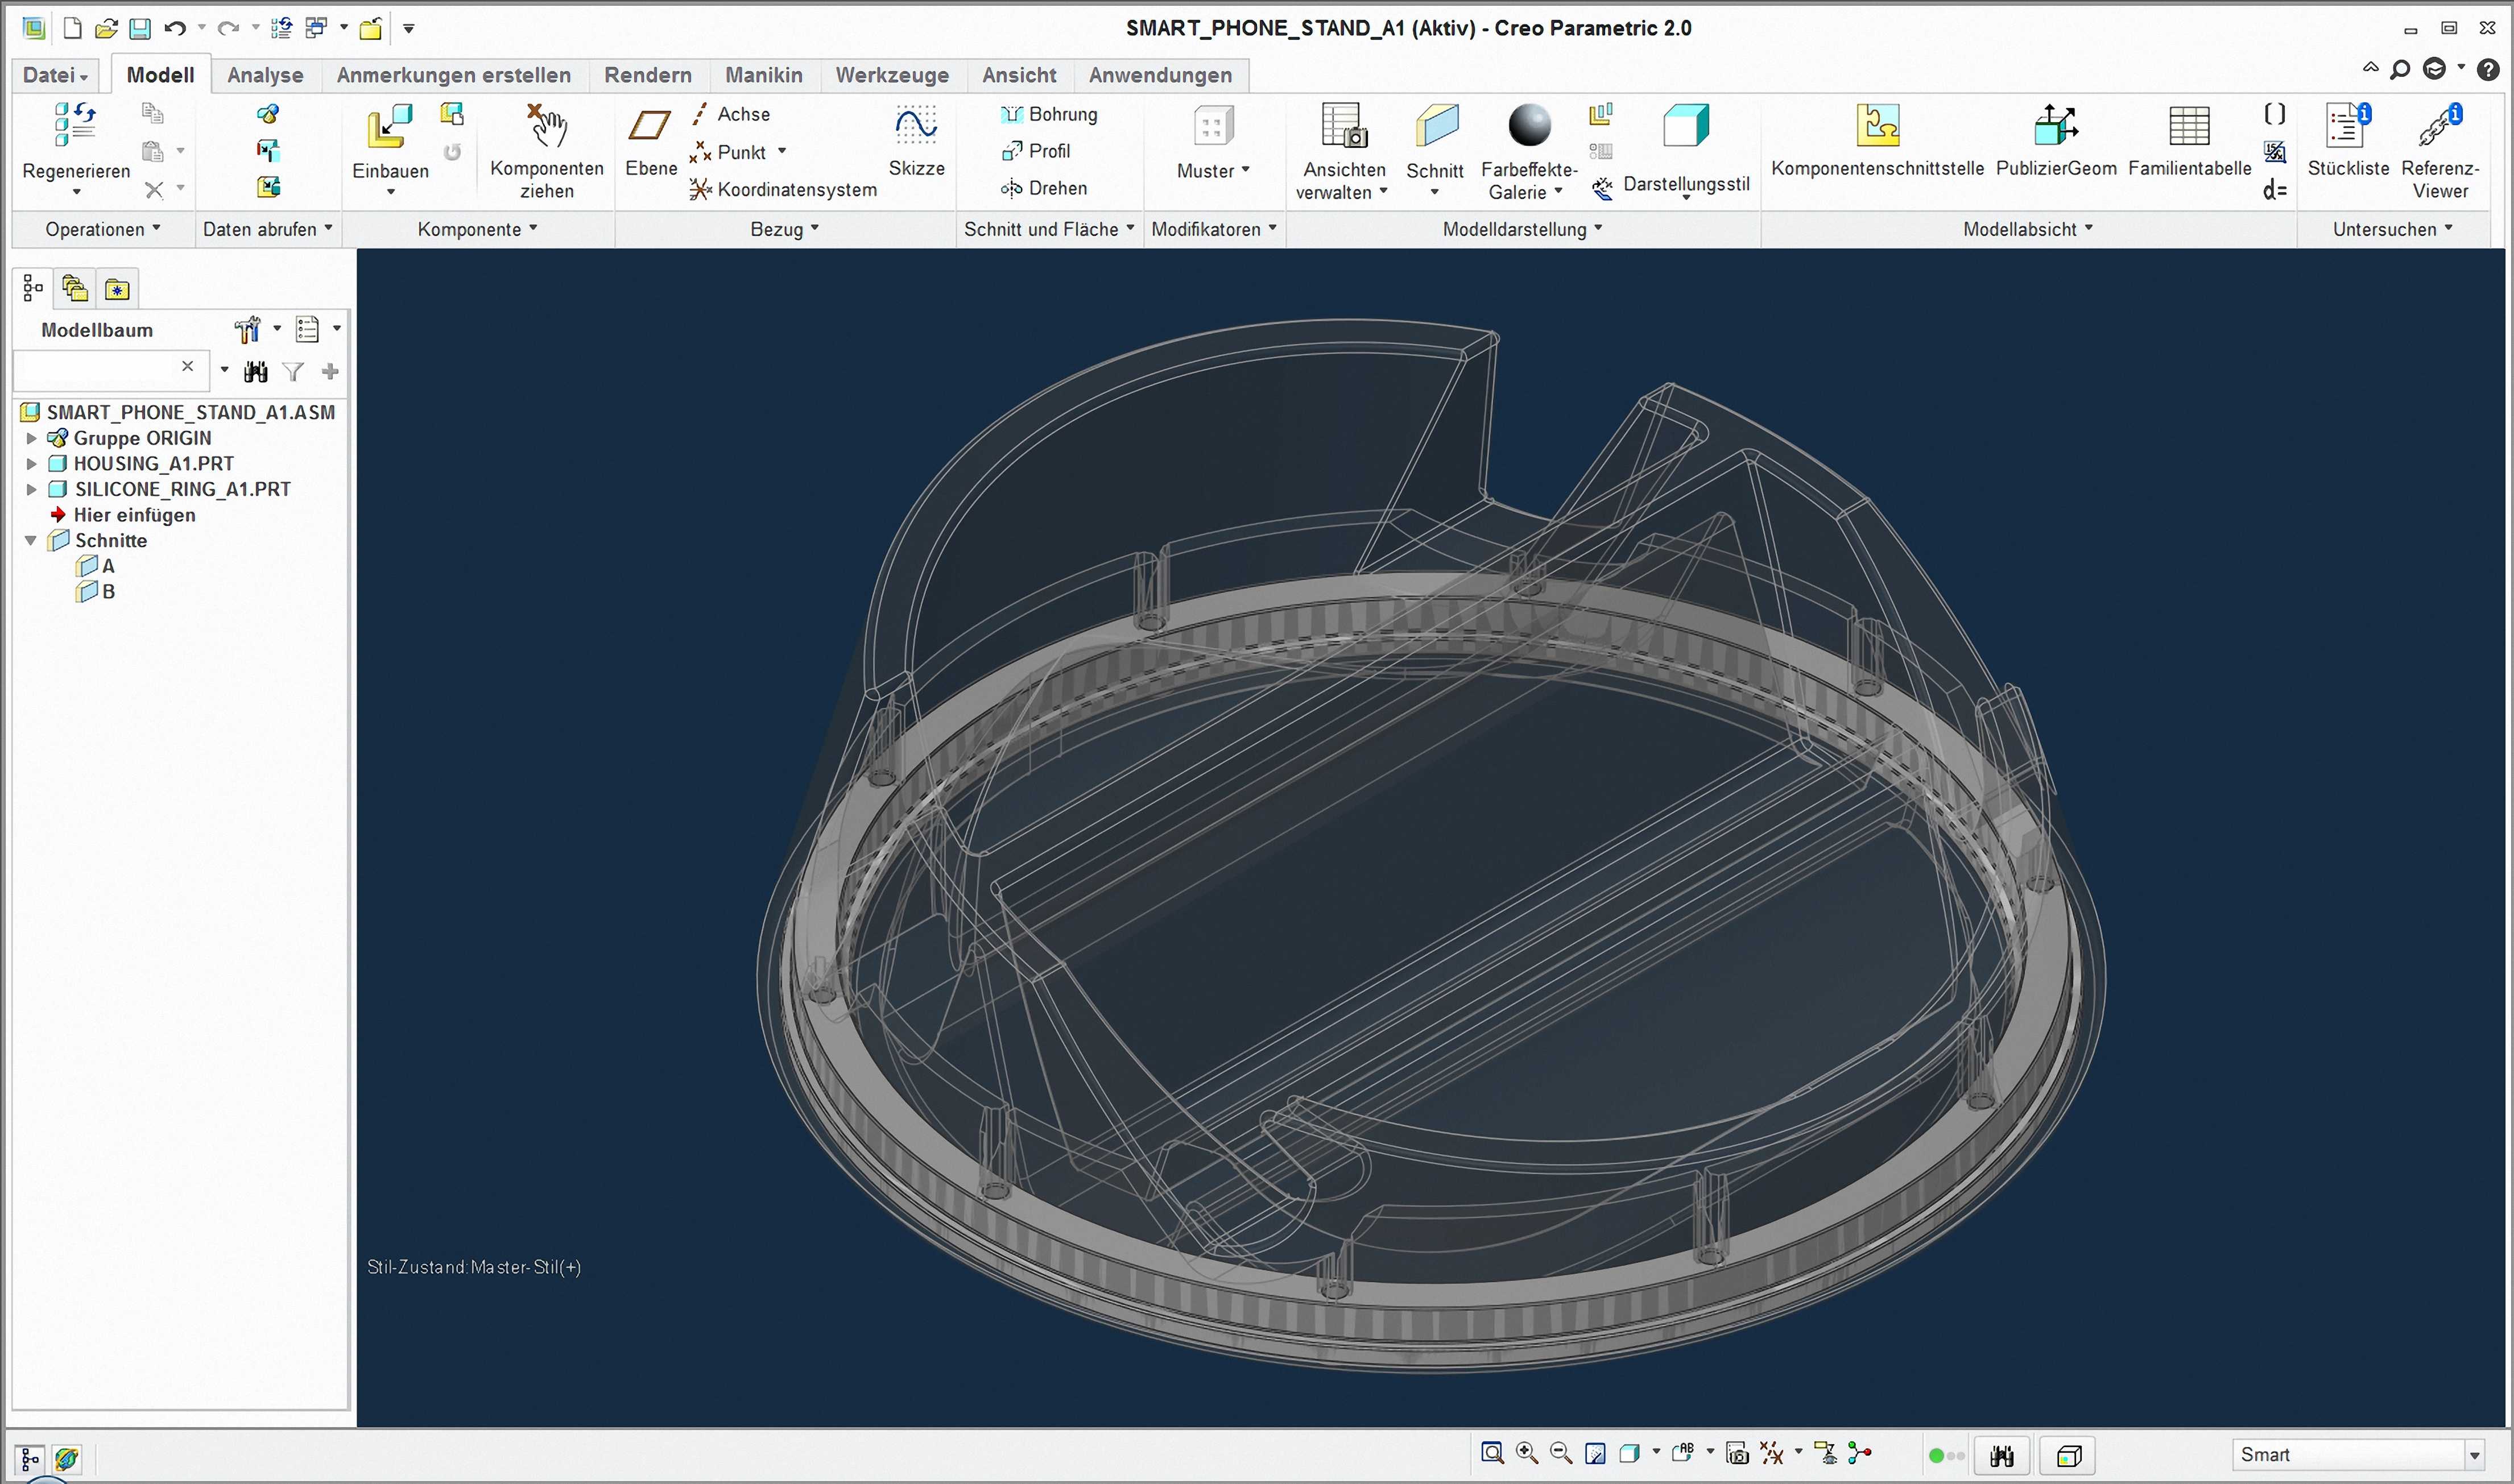The image size is (2514, 1484).
Task: Expand the HOUSING_A1.PRT tree node
Action: pos(31,463)
